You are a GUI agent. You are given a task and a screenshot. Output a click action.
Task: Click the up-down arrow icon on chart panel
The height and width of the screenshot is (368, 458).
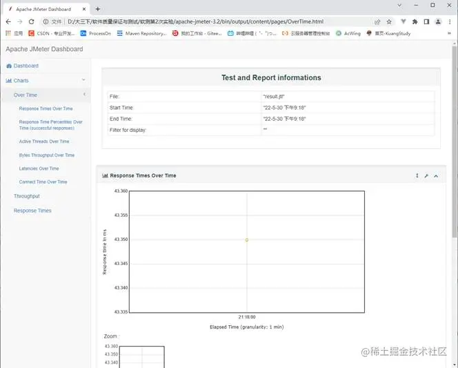pyautogui.click(x=417, y=175)
